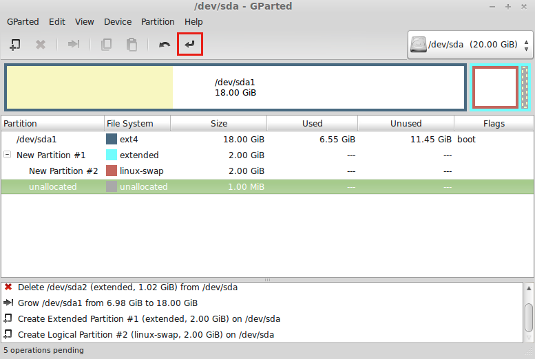
Task: Click the linux-swap block in the disk map
Action: point(495,87)
